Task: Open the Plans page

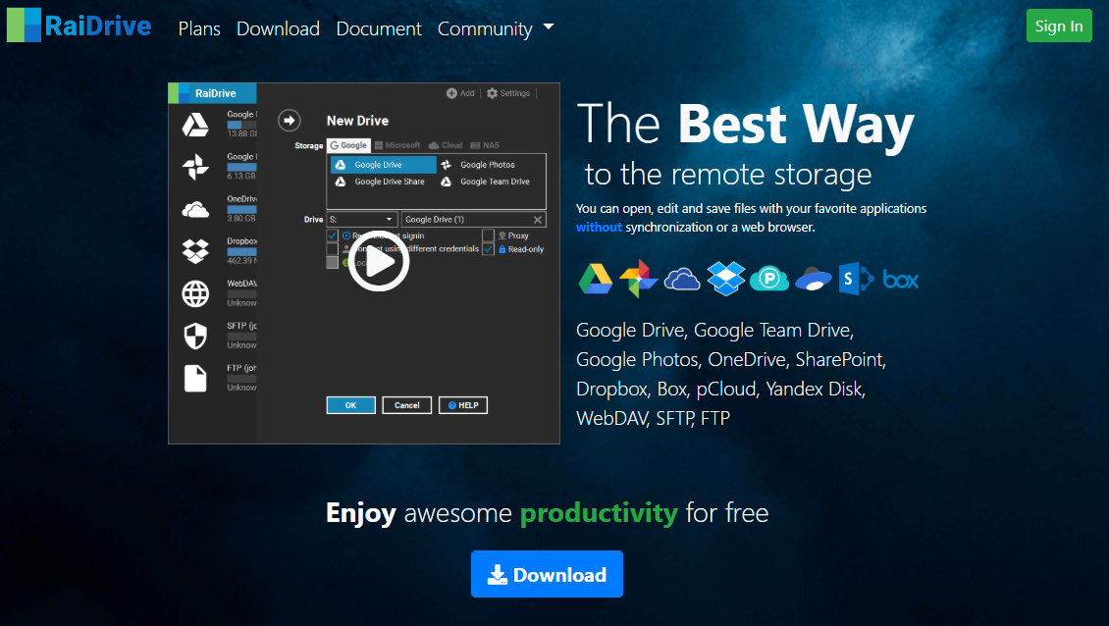Action: coord(199,28)
